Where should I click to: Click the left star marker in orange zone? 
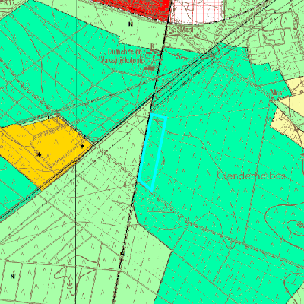coord(39,154)
